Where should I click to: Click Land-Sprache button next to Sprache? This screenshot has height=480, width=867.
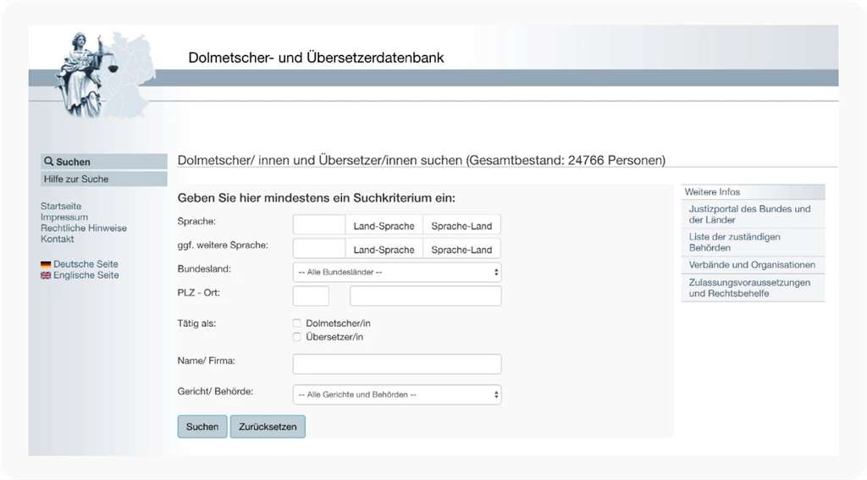coord(384,226)
